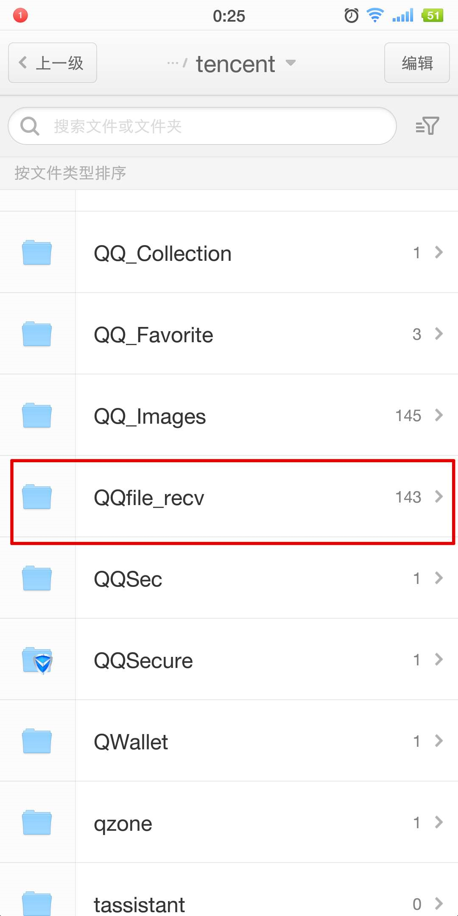Focus the 搜索文件或文件夹 search field
Image resolution: width=458 pixels, height=916 pixels.
coord(202,126)
